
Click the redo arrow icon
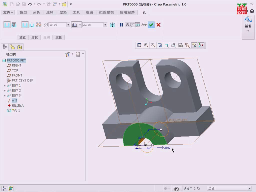[39, 4]
